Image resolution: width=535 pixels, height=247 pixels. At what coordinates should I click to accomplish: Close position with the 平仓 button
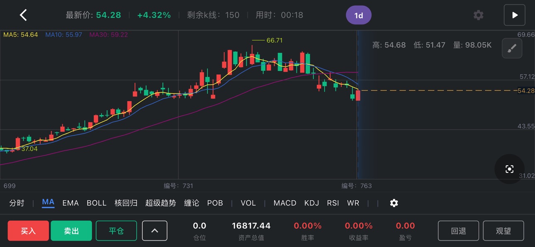tap(116, 230)
